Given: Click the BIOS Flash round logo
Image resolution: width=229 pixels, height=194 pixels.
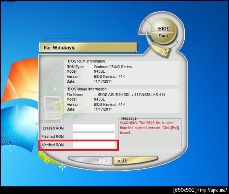Looking at the screenshot, I should pos(163,31).
